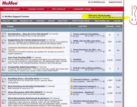Click the McAfee Support Forums title

tap(17, 16)
